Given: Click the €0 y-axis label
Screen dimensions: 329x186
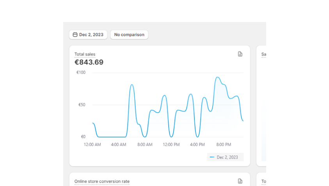Looking at the screenshot, I should (x=83, y=137).
